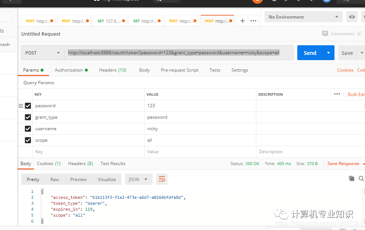Copy response body with the copy icon
This screenshot has width=365, height=230.
pyautogui.click(x=352, y=178)
